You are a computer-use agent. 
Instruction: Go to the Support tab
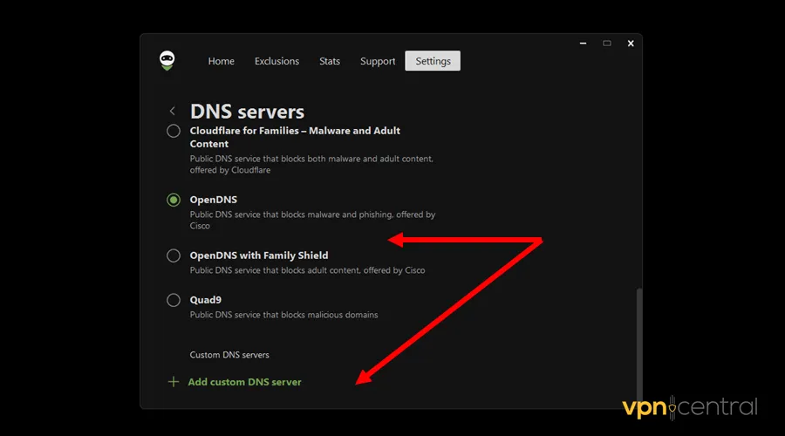378,61
